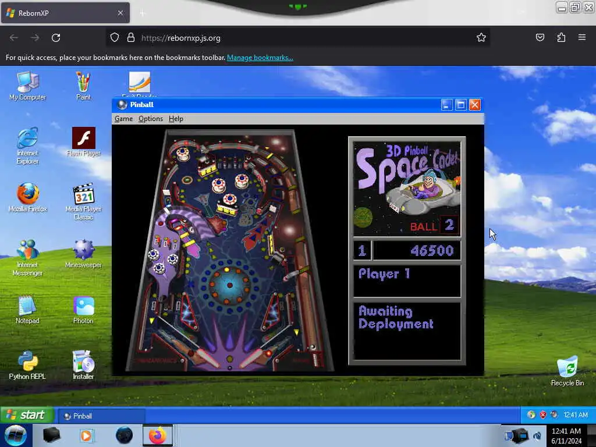Follow the Manage bookmarks link
Screen dimensions: 596x447
pyautogui.click(x=260, y=58)
